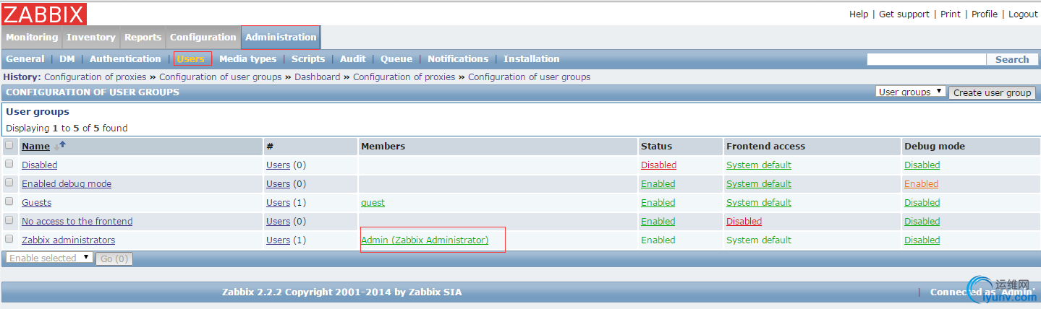Select the Users submenu item
Screen dimensions: 1041x309
191,59
